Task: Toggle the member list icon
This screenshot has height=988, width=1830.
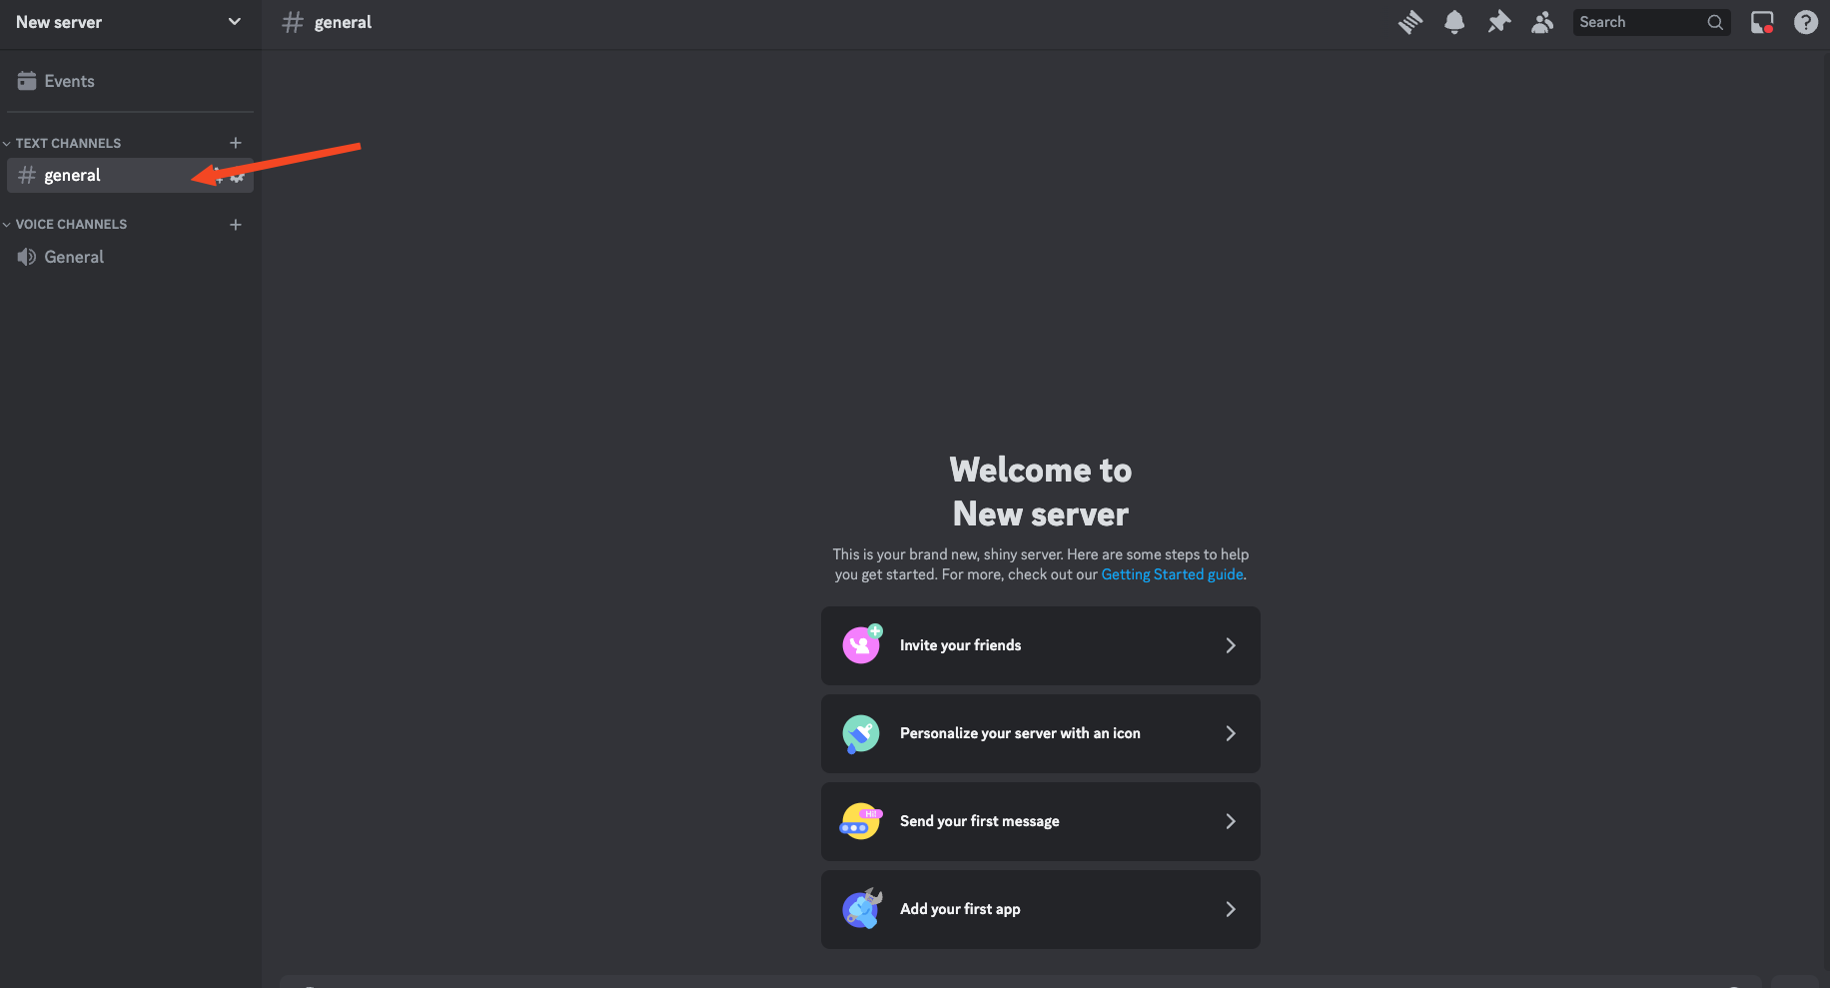Action: (x=1542, y=22)
